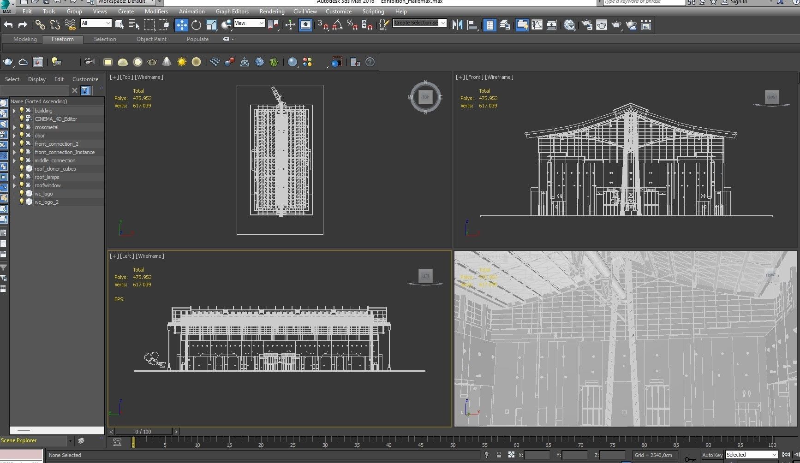This screenshot has height=463, width=800.
Task: Toggle Window/Crossing selection mode
Action: coord(164,24)
